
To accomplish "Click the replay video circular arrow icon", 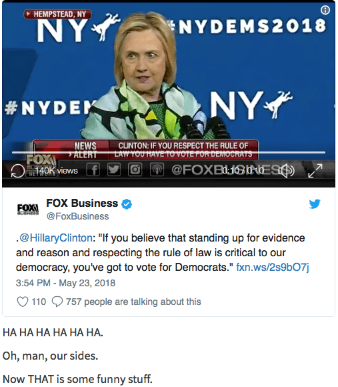I will (18, 171).
